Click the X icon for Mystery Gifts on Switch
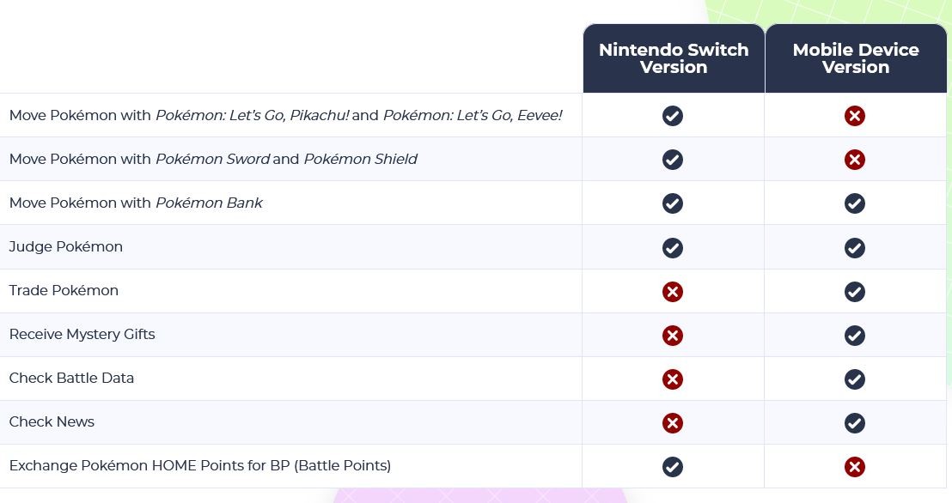The width and height of the screenshot is (952, 503). [x=673, y=335]
